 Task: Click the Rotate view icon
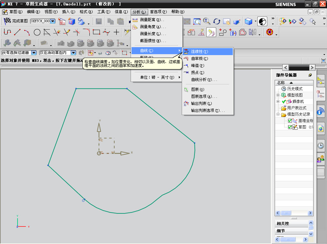(x=217, y=21)
